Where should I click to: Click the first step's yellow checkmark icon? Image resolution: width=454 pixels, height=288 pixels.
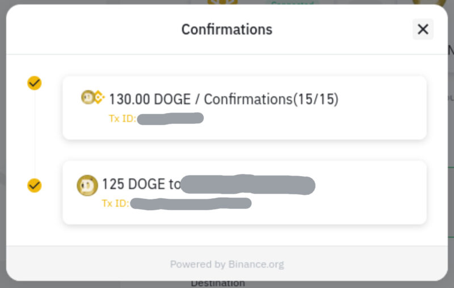[35, 83]
